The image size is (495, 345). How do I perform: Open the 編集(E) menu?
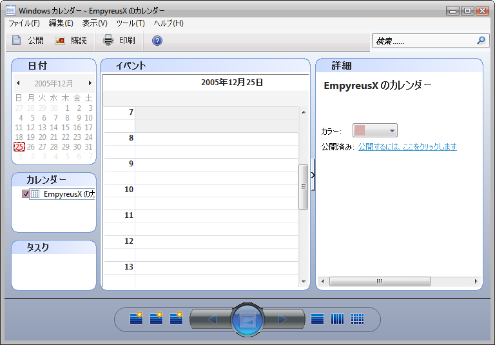tap(61, 23)
